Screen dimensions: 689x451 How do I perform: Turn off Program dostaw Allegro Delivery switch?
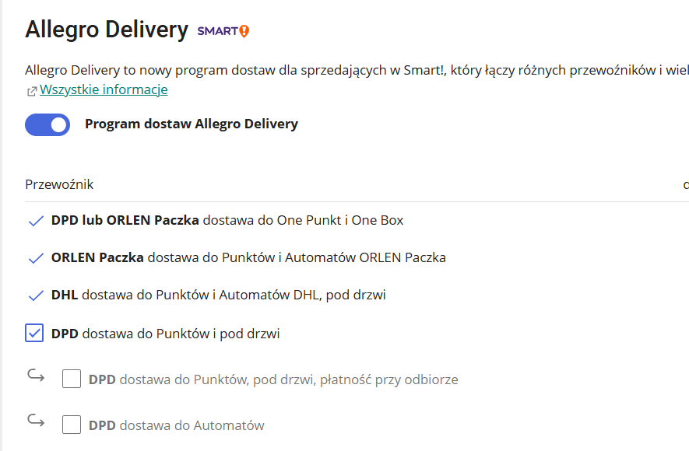[x=47, y=124]
